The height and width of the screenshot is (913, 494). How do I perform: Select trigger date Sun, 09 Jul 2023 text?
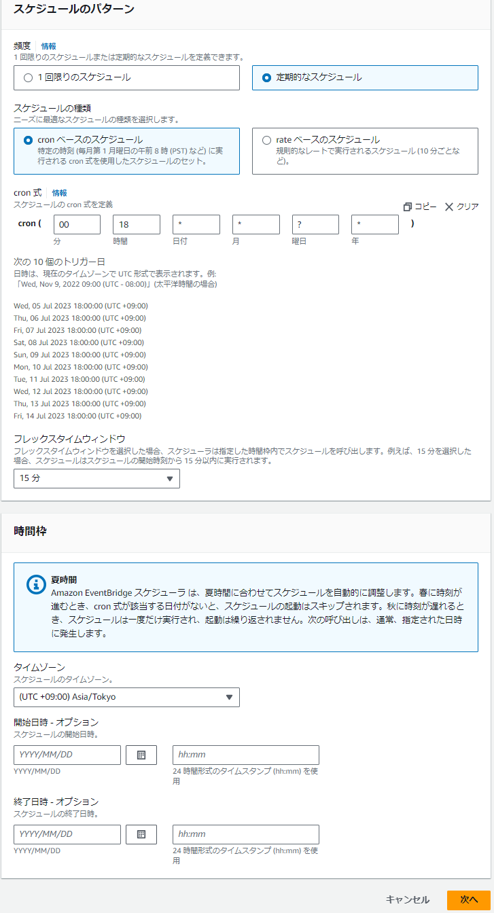click(80, 355)
